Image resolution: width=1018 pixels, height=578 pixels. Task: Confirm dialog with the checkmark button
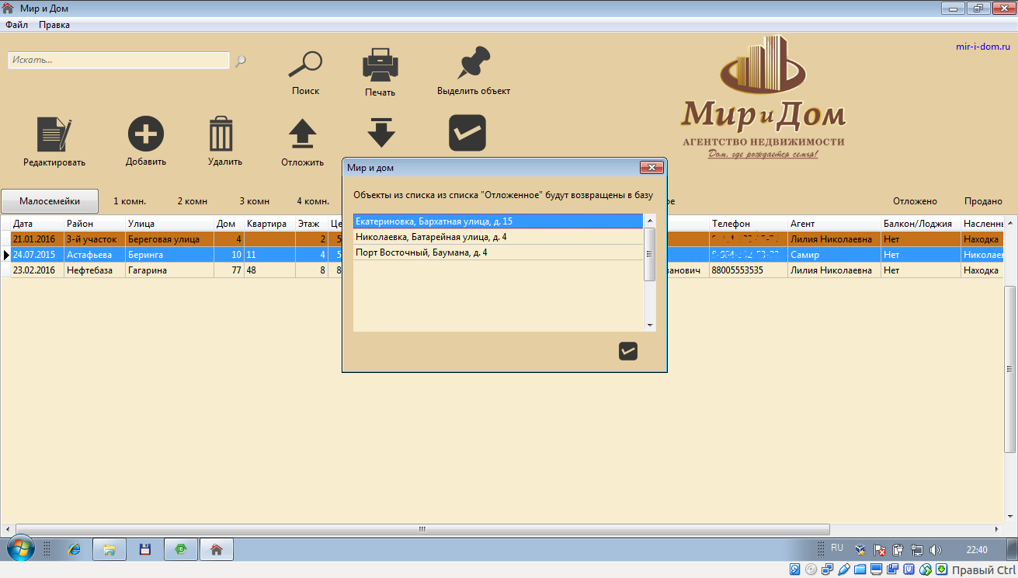pos(628,351)
